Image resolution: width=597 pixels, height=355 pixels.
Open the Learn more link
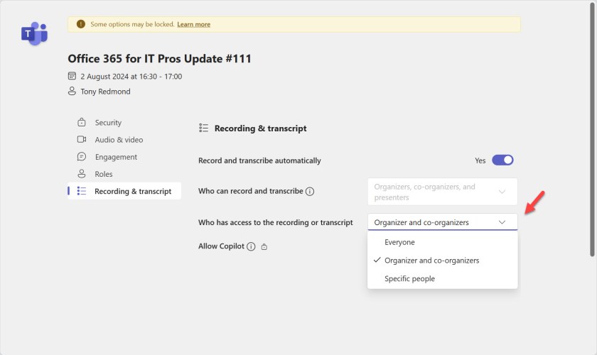(193, 24)
